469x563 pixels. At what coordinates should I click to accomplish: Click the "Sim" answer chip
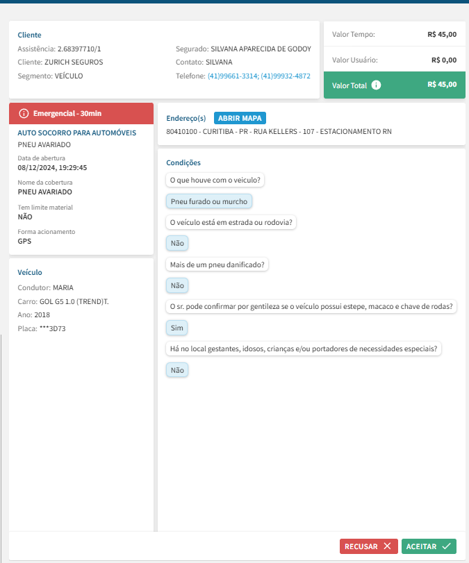point(176,328)
